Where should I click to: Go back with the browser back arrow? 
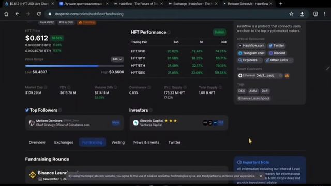tap(17, 14)
